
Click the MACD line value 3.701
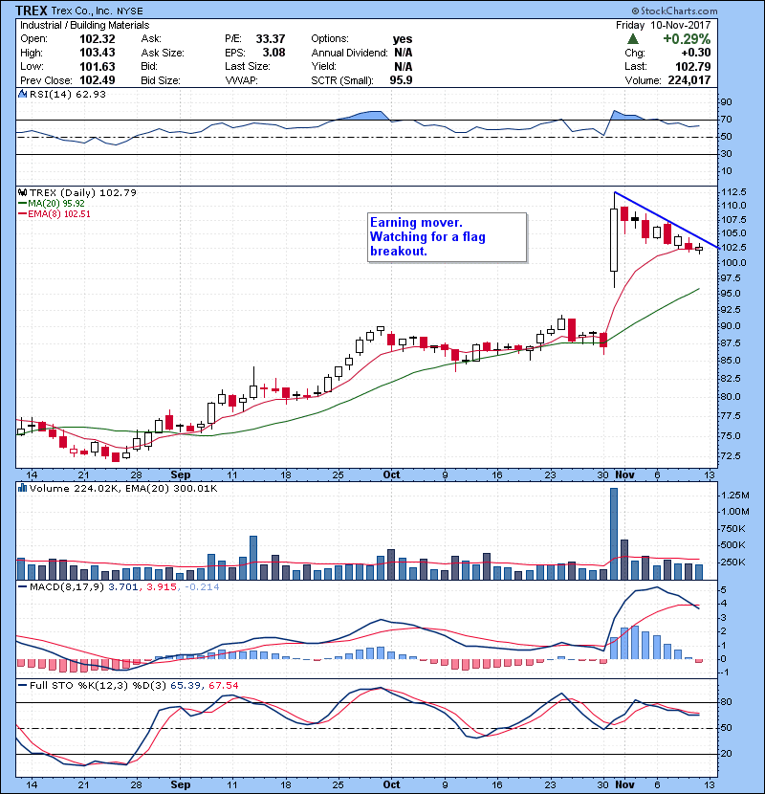[122, 587]
